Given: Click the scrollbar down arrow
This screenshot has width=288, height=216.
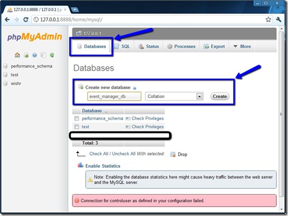Looking at the screenshot, I should 281,210.
